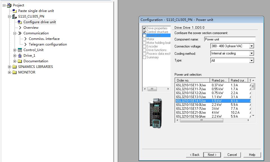
Task: Click the Project root icon
Action: pyautogui.click(x=9, y=5)
